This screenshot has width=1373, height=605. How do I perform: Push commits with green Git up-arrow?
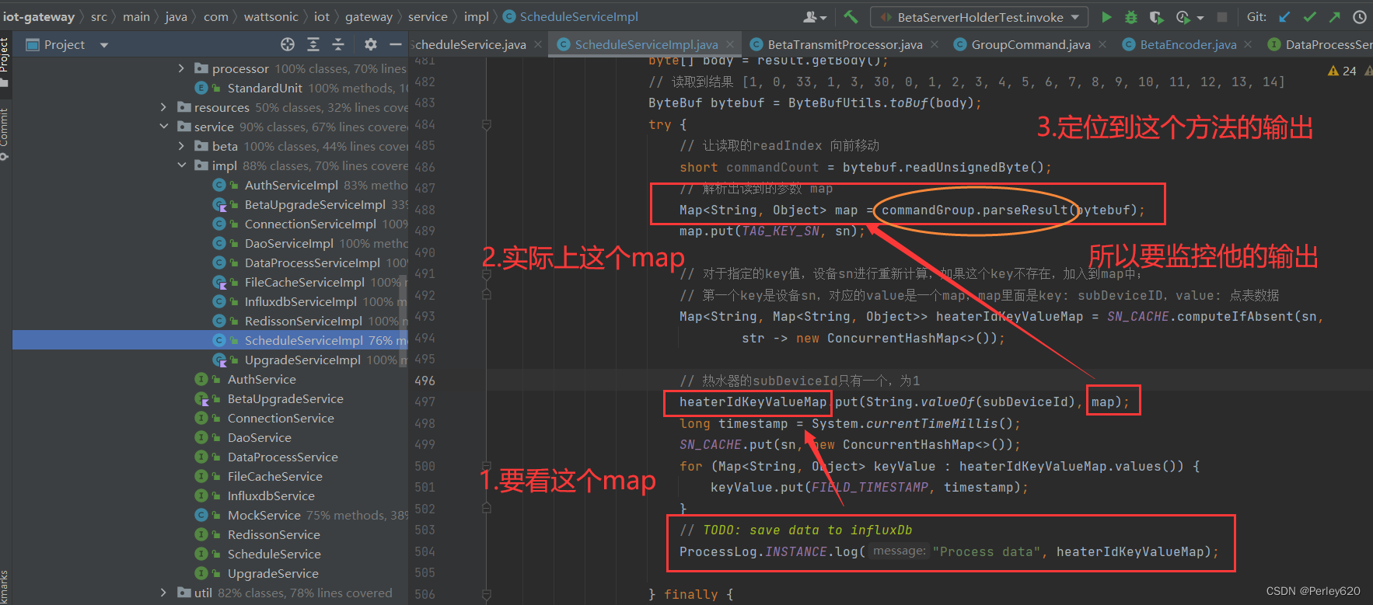point(1335,16)
